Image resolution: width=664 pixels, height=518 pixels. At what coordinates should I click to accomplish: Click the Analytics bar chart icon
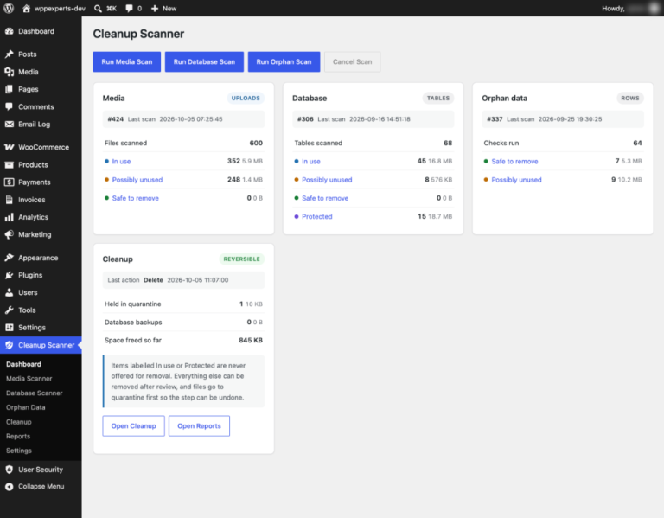[9, 217]
